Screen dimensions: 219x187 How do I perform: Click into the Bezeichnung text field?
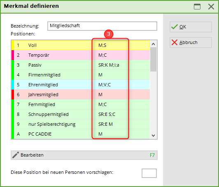point(102,26)
